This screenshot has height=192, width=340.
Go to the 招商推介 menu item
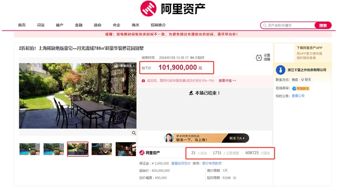pos(158,25)
